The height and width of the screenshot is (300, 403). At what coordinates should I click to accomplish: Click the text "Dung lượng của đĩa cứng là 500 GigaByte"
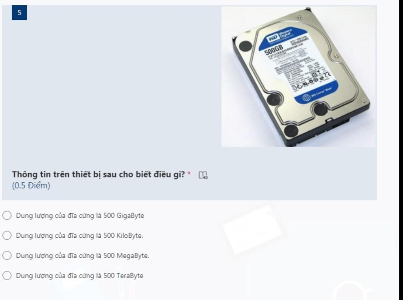pos(80,216)
